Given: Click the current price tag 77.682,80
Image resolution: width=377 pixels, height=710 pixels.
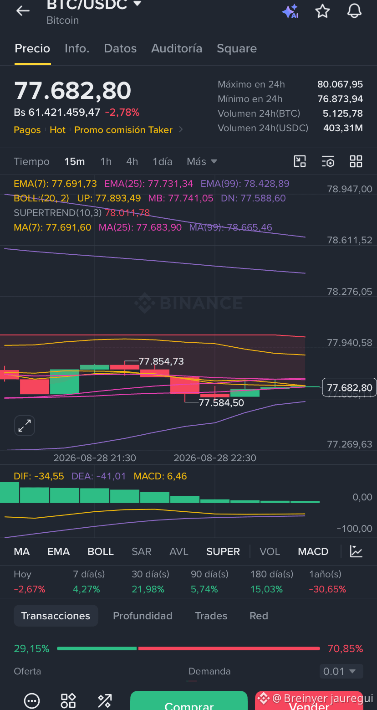Looking at the screenshot, I should [349, 388].
